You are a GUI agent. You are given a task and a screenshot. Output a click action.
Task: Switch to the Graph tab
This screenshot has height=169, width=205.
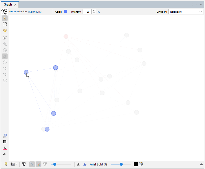pos(8,4)
